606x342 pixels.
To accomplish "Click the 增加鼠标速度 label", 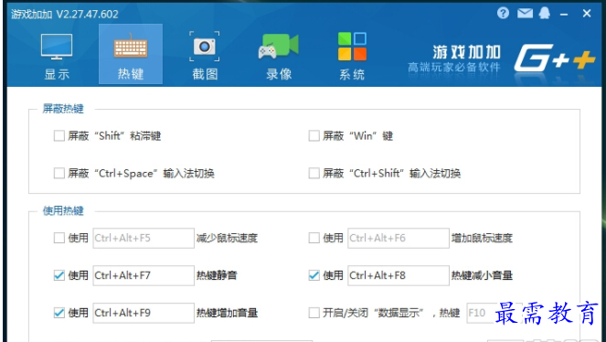I will (482, 238).
